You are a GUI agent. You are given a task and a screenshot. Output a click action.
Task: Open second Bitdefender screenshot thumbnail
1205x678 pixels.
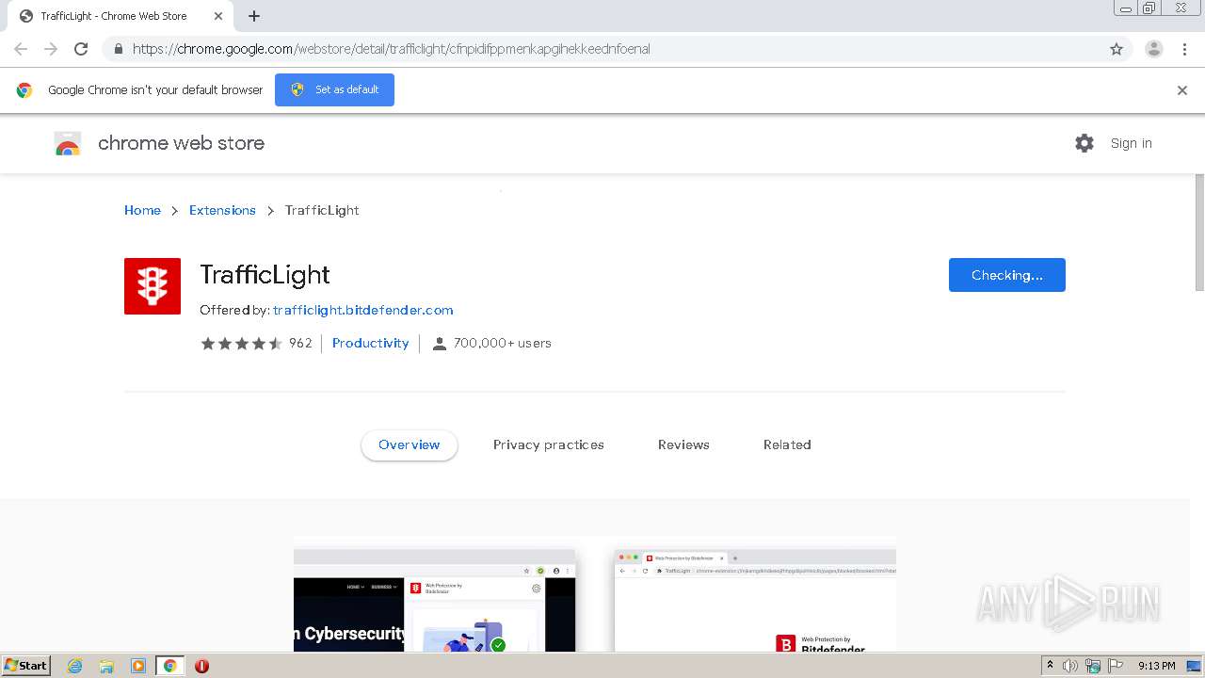pyautogui.click(x=755, y=600)
